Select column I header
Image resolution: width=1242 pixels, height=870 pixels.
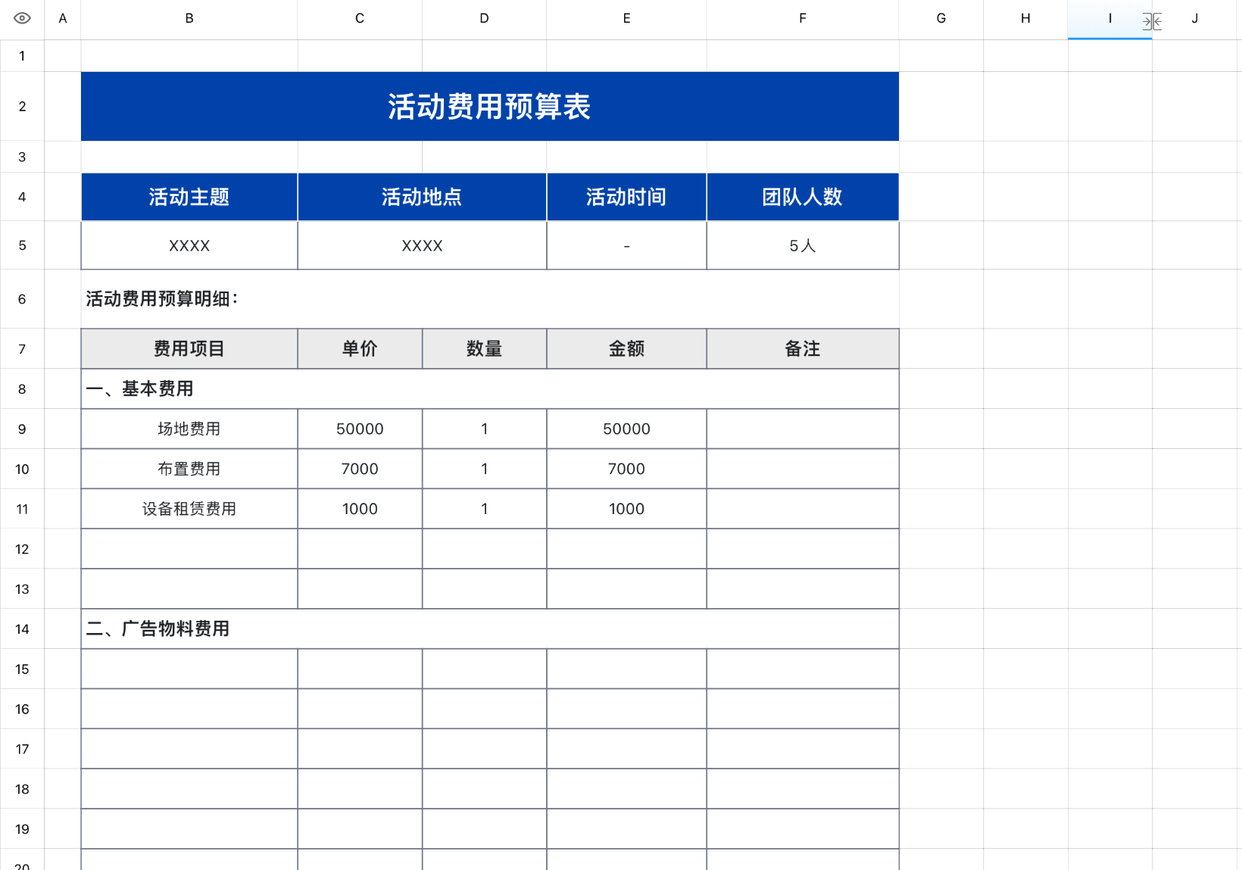pyautogui.click(x=1110, y=18)
